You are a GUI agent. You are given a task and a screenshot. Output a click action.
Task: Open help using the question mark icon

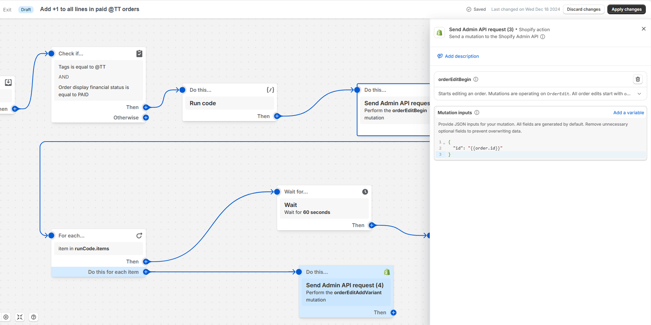34,317
